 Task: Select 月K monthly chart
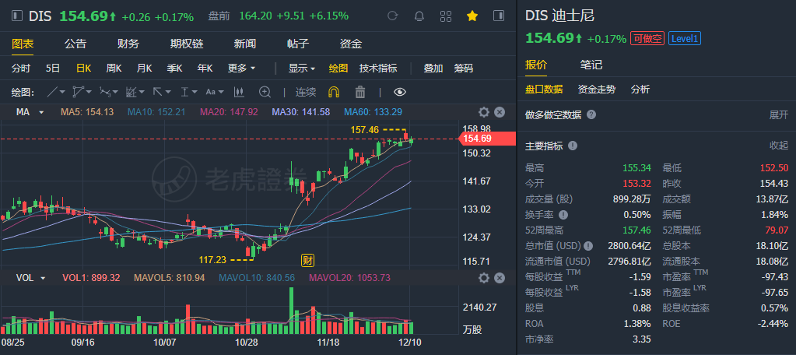[144, 68]
